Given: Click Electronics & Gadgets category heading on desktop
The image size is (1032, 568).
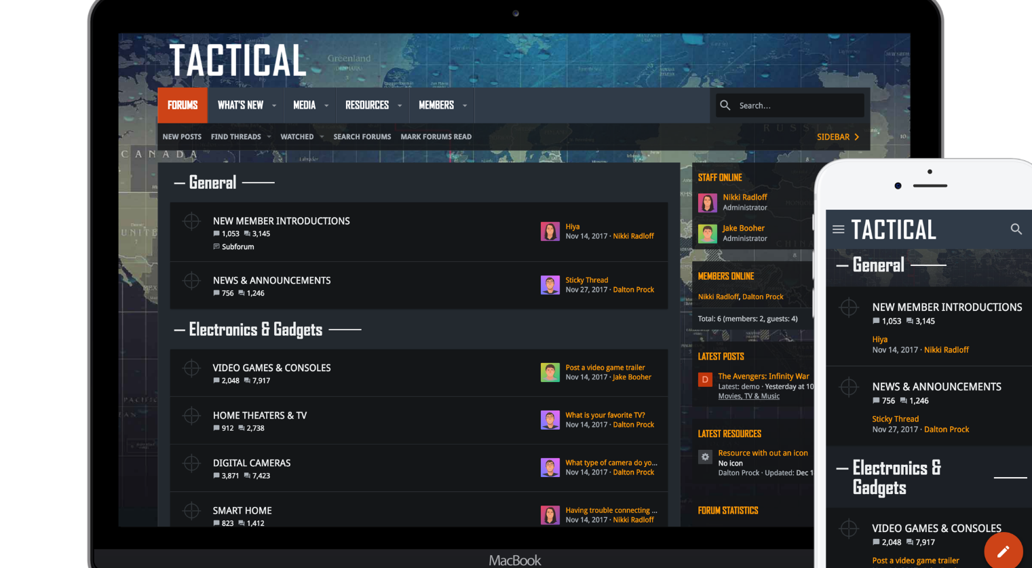Looking at the screenshot, I should (x=256, y=330).
